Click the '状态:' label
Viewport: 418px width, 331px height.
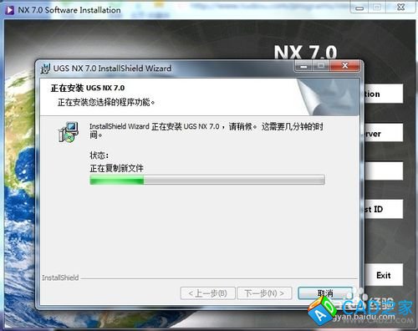coord(99,155)
